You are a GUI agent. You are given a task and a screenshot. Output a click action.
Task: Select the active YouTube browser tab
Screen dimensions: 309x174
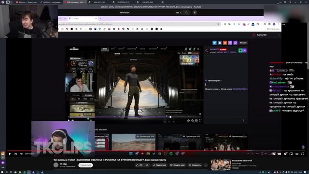(x=75, y=2)
